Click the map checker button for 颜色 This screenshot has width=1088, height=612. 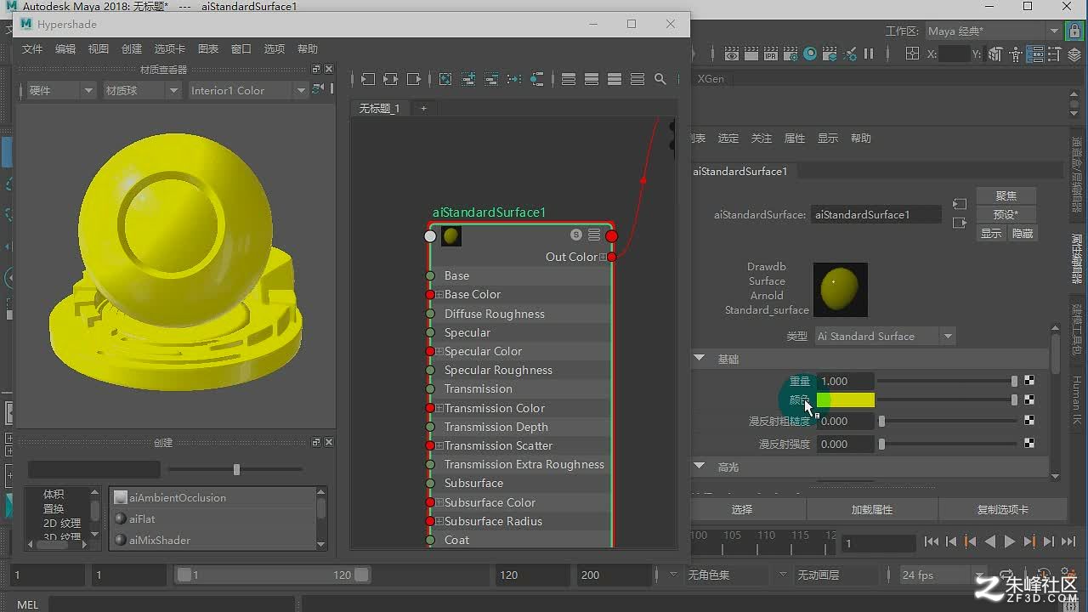tap(1029, 399)
